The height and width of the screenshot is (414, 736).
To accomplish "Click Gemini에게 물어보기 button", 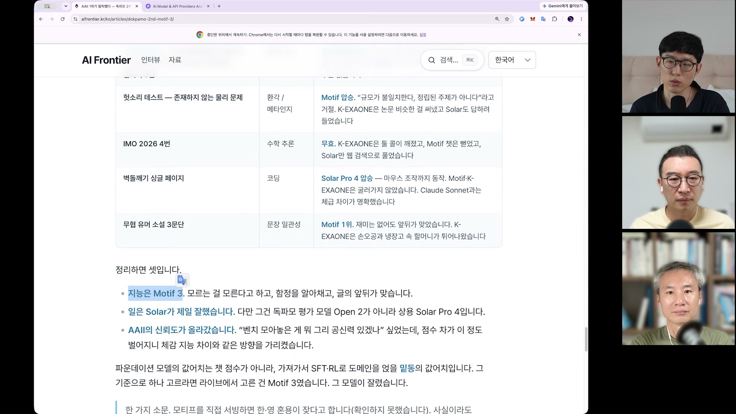I will click(562, 6).
